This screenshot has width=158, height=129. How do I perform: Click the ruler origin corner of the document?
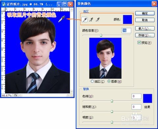(x=3, y=9)
